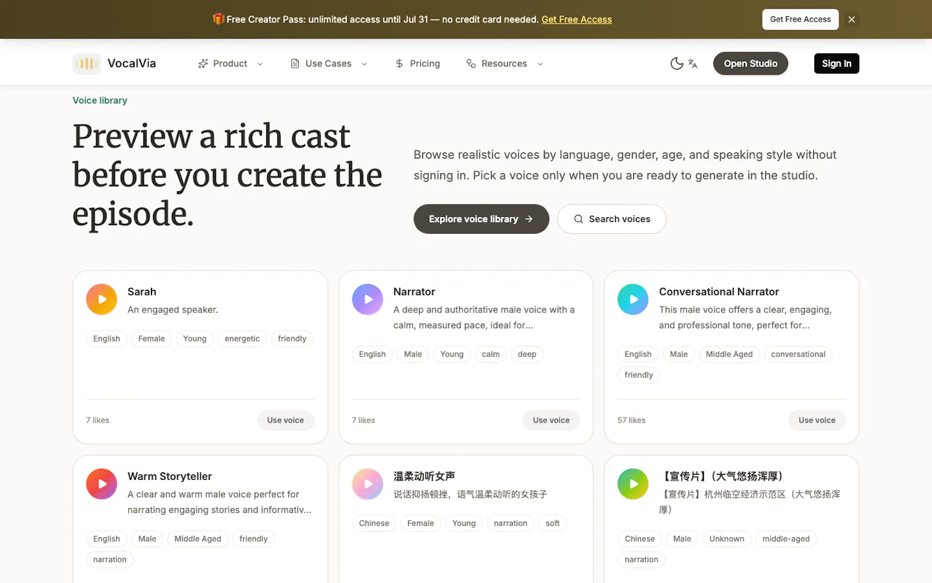Click the Search voices button
The width and height of the screenshot is (932, 583).
612,219
